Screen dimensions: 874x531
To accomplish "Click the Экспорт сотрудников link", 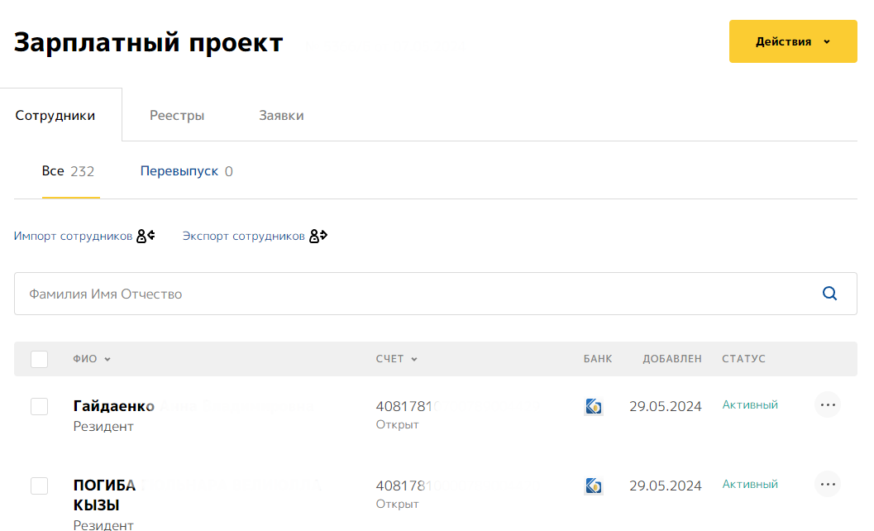I will pyautogui.click(x=244, y=237).
